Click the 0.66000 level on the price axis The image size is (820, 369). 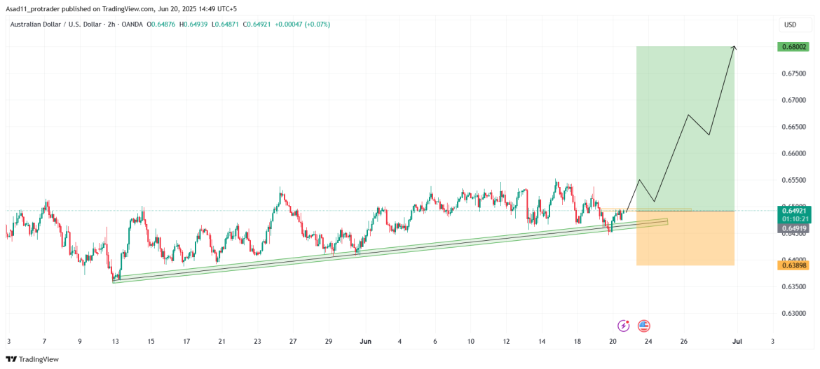[792, 153]
